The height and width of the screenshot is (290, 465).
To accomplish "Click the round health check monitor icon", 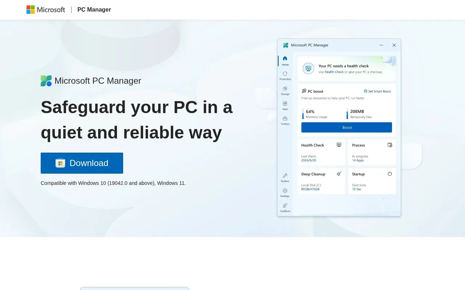I will (308, 69).
